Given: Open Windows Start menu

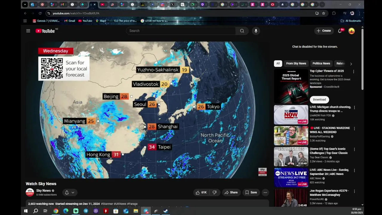Looking at the screenshot, I should click(x=26, y=211).
